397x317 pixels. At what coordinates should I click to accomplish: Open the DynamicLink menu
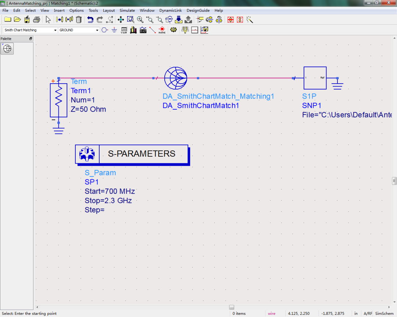[171, 10]
